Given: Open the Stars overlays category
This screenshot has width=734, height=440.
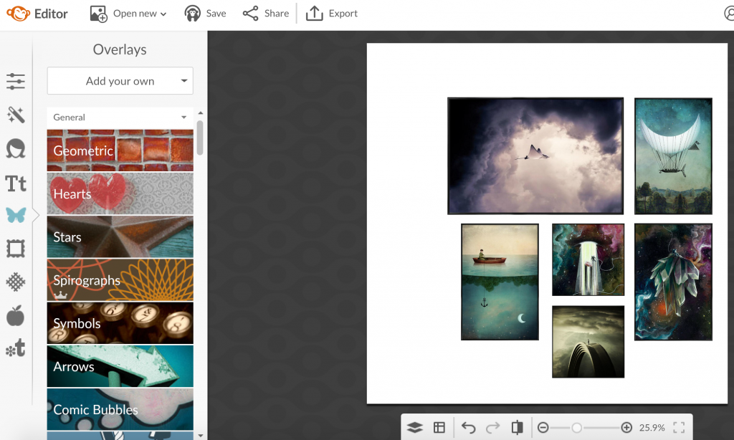Looking at the screenshot, I should tap(120, 237).
